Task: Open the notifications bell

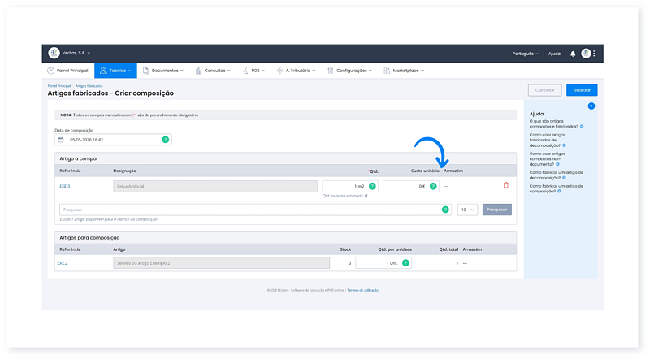Action: pos(573,54)
